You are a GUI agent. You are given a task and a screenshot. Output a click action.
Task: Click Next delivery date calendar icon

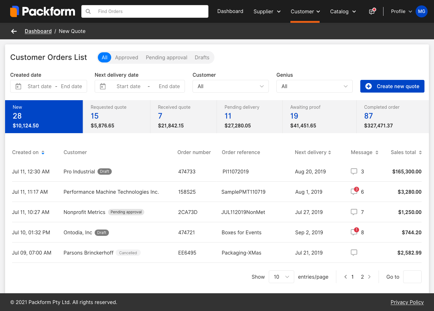tap(103, 86)
